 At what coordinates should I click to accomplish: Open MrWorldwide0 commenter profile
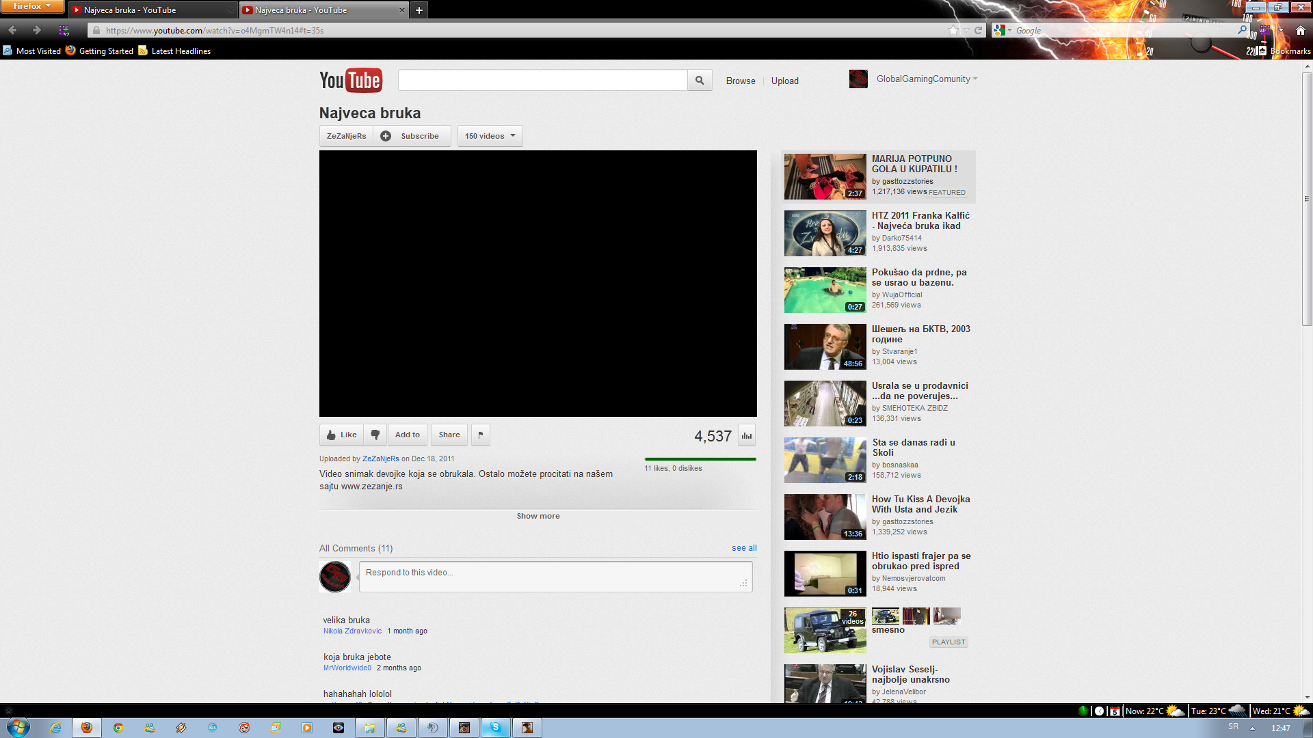tap(347, 668)
